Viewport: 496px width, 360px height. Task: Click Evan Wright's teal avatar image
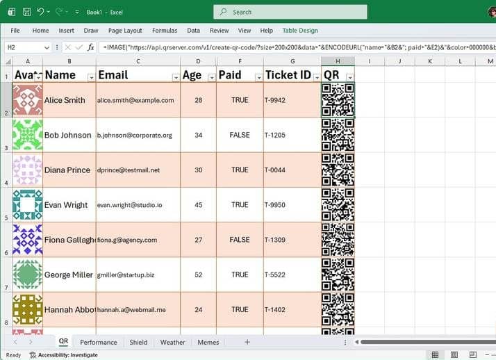coord(28,205)
